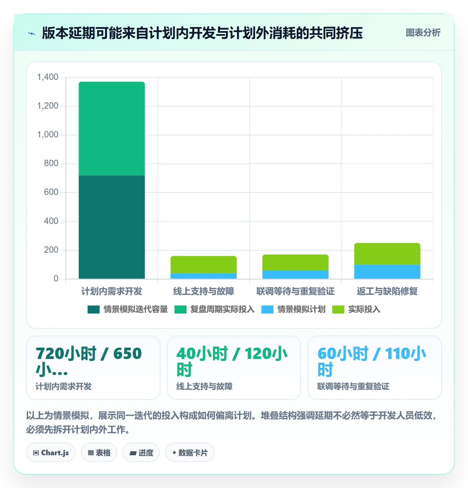Click the 情景模拟计划 blue legend swatch
The height and width of the screenshot is (488, 468).
[x=267, y=310]
